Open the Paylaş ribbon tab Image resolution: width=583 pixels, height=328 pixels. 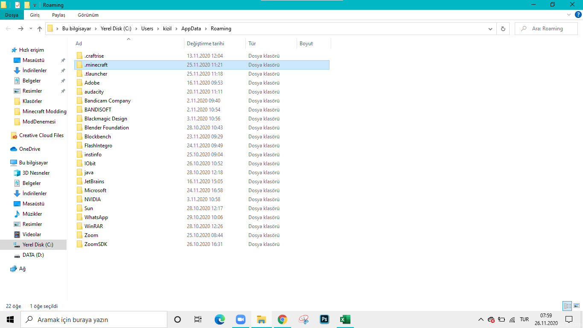[x=58, y=15]
